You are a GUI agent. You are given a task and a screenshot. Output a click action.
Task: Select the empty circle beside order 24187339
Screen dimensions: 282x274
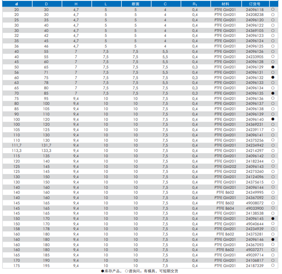click(273, 265)
